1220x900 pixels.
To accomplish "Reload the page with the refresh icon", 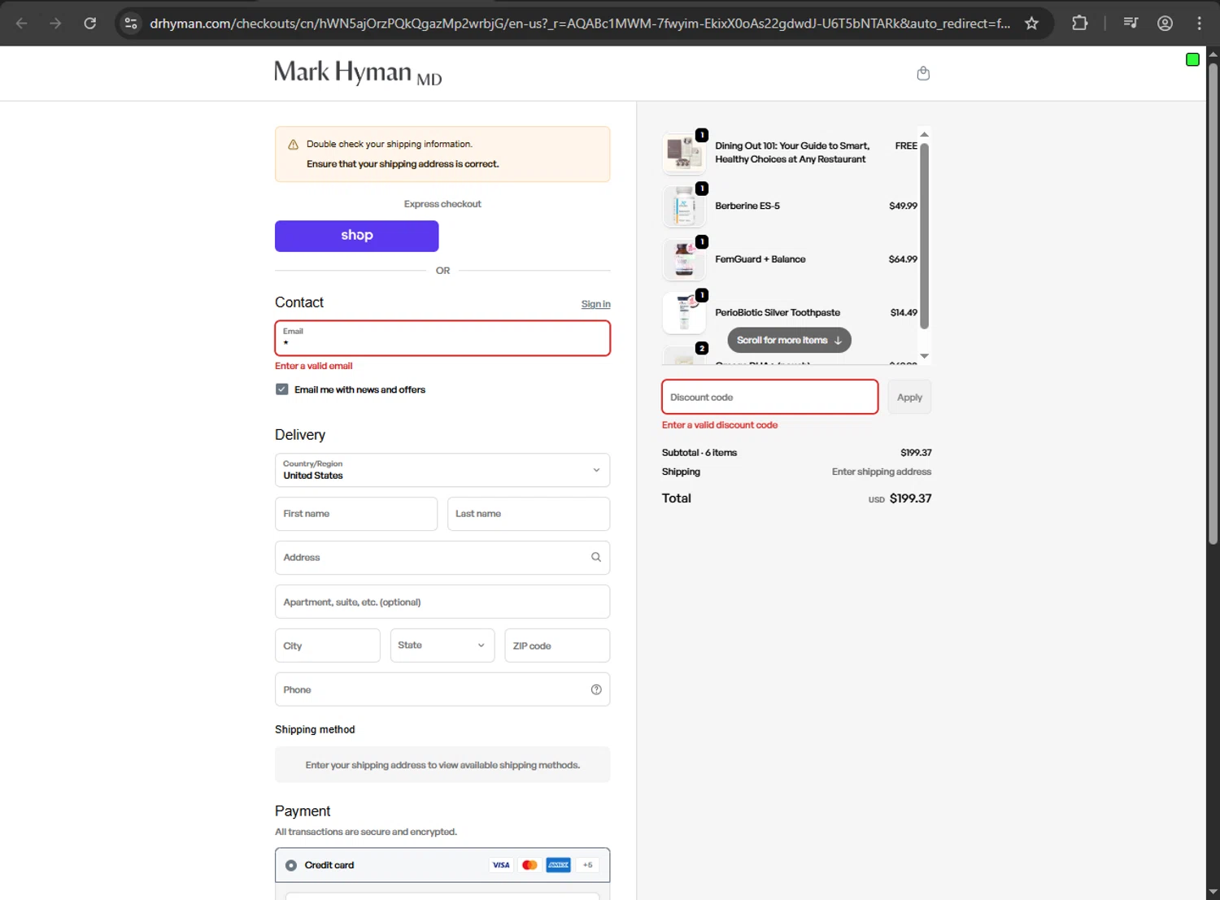I will 90,23.
